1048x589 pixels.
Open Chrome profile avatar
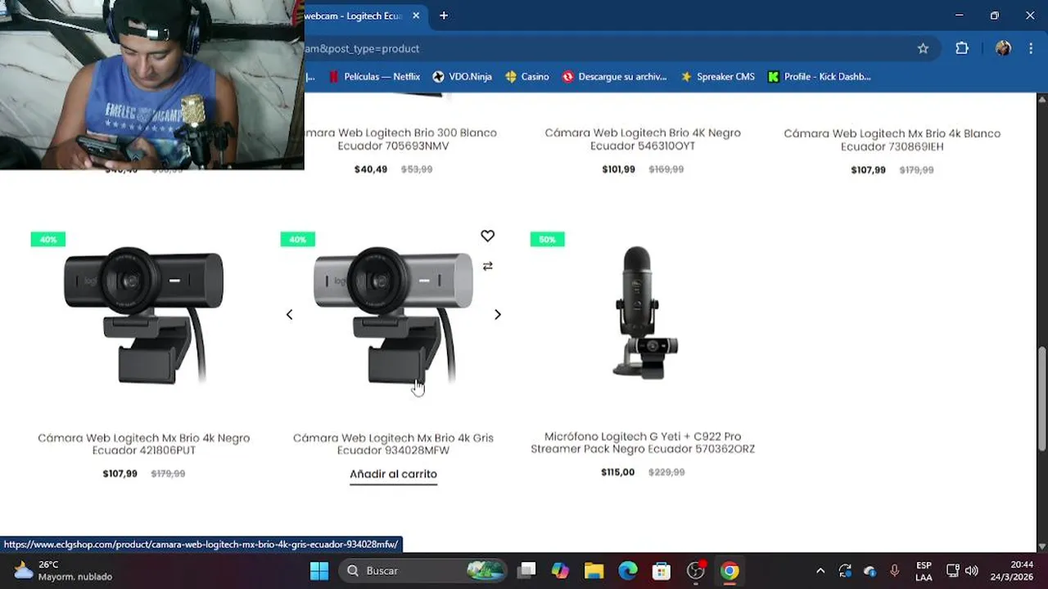(1003, 48)
